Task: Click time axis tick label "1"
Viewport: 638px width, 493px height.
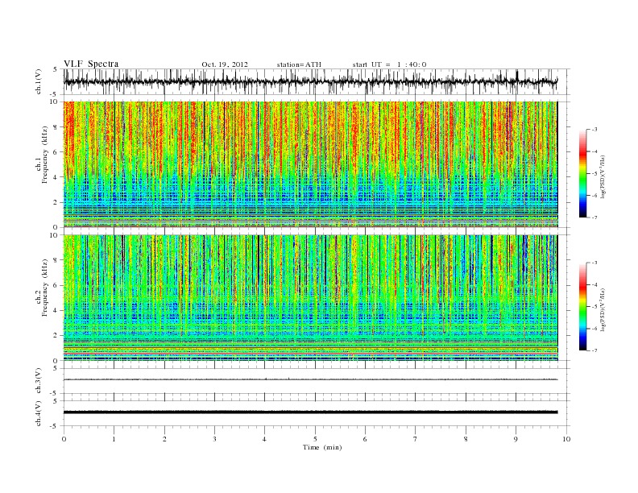Action: click(x=114, y=439)
